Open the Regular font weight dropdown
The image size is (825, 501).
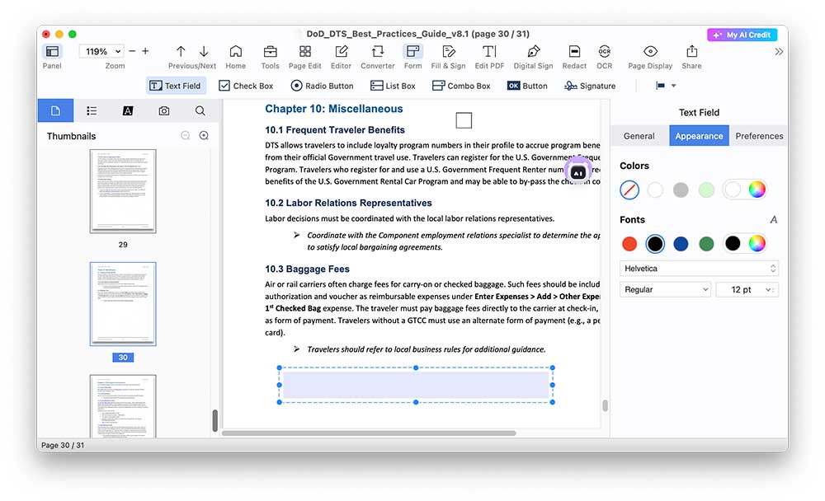pyautogui.click(x=665, y=290)
